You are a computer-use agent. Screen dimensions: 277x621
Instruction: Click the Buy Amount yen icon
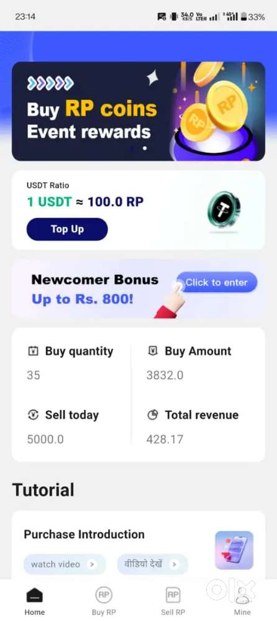pos(153,351)
